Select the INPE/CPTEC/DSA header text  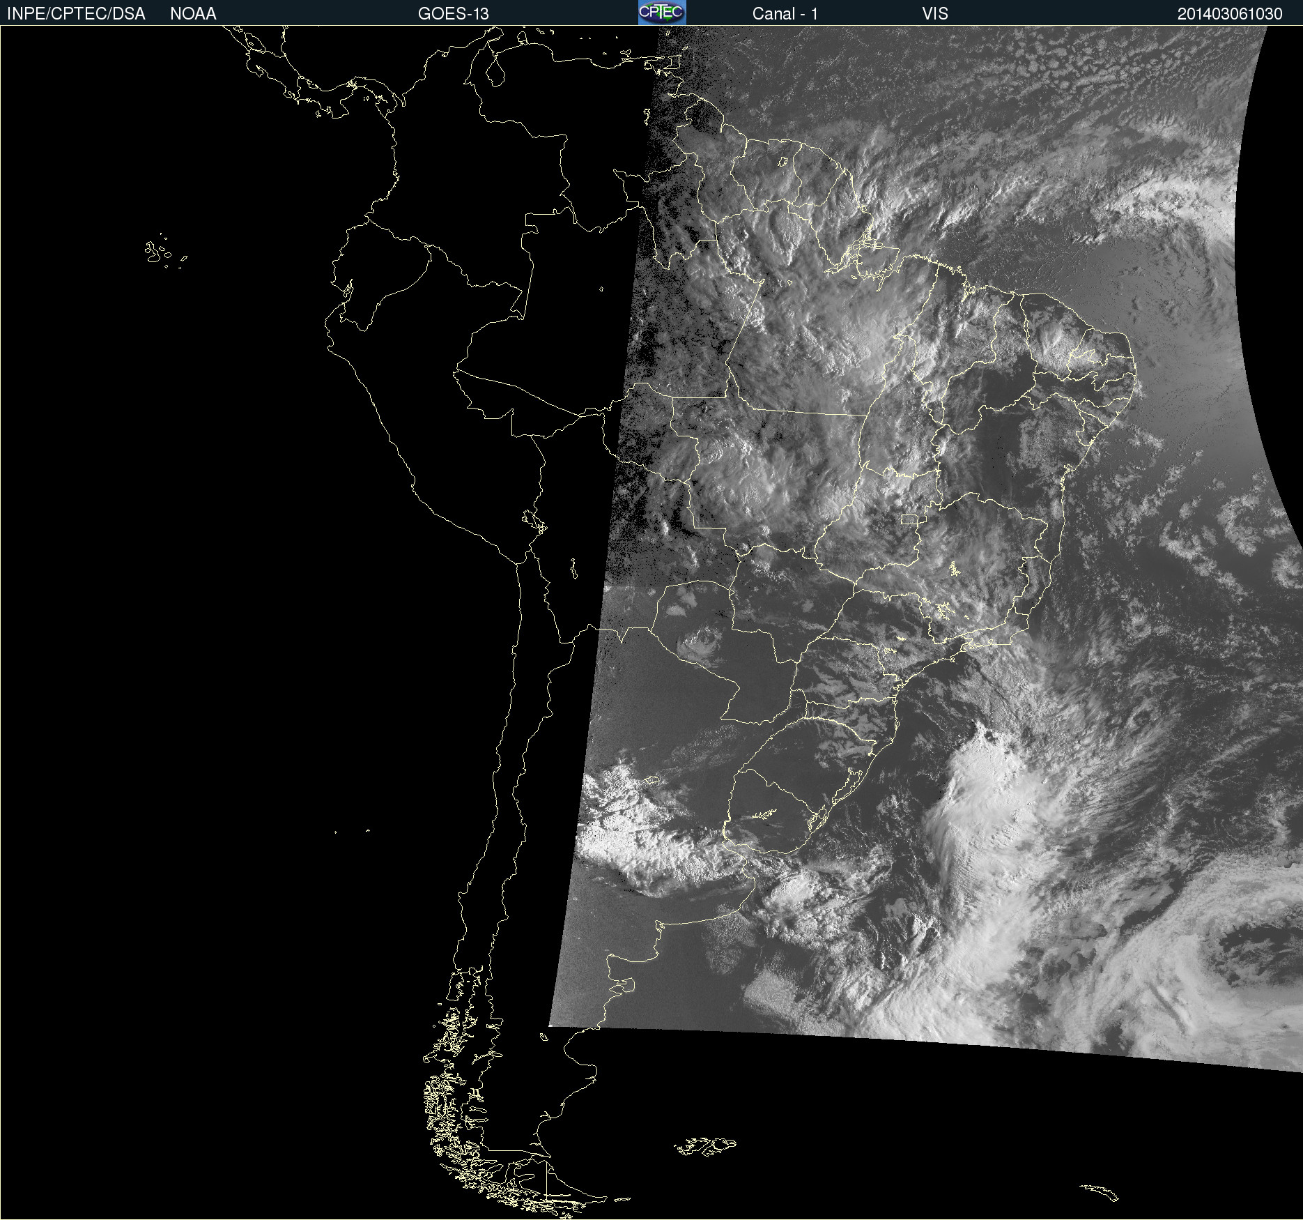[76, 14]
